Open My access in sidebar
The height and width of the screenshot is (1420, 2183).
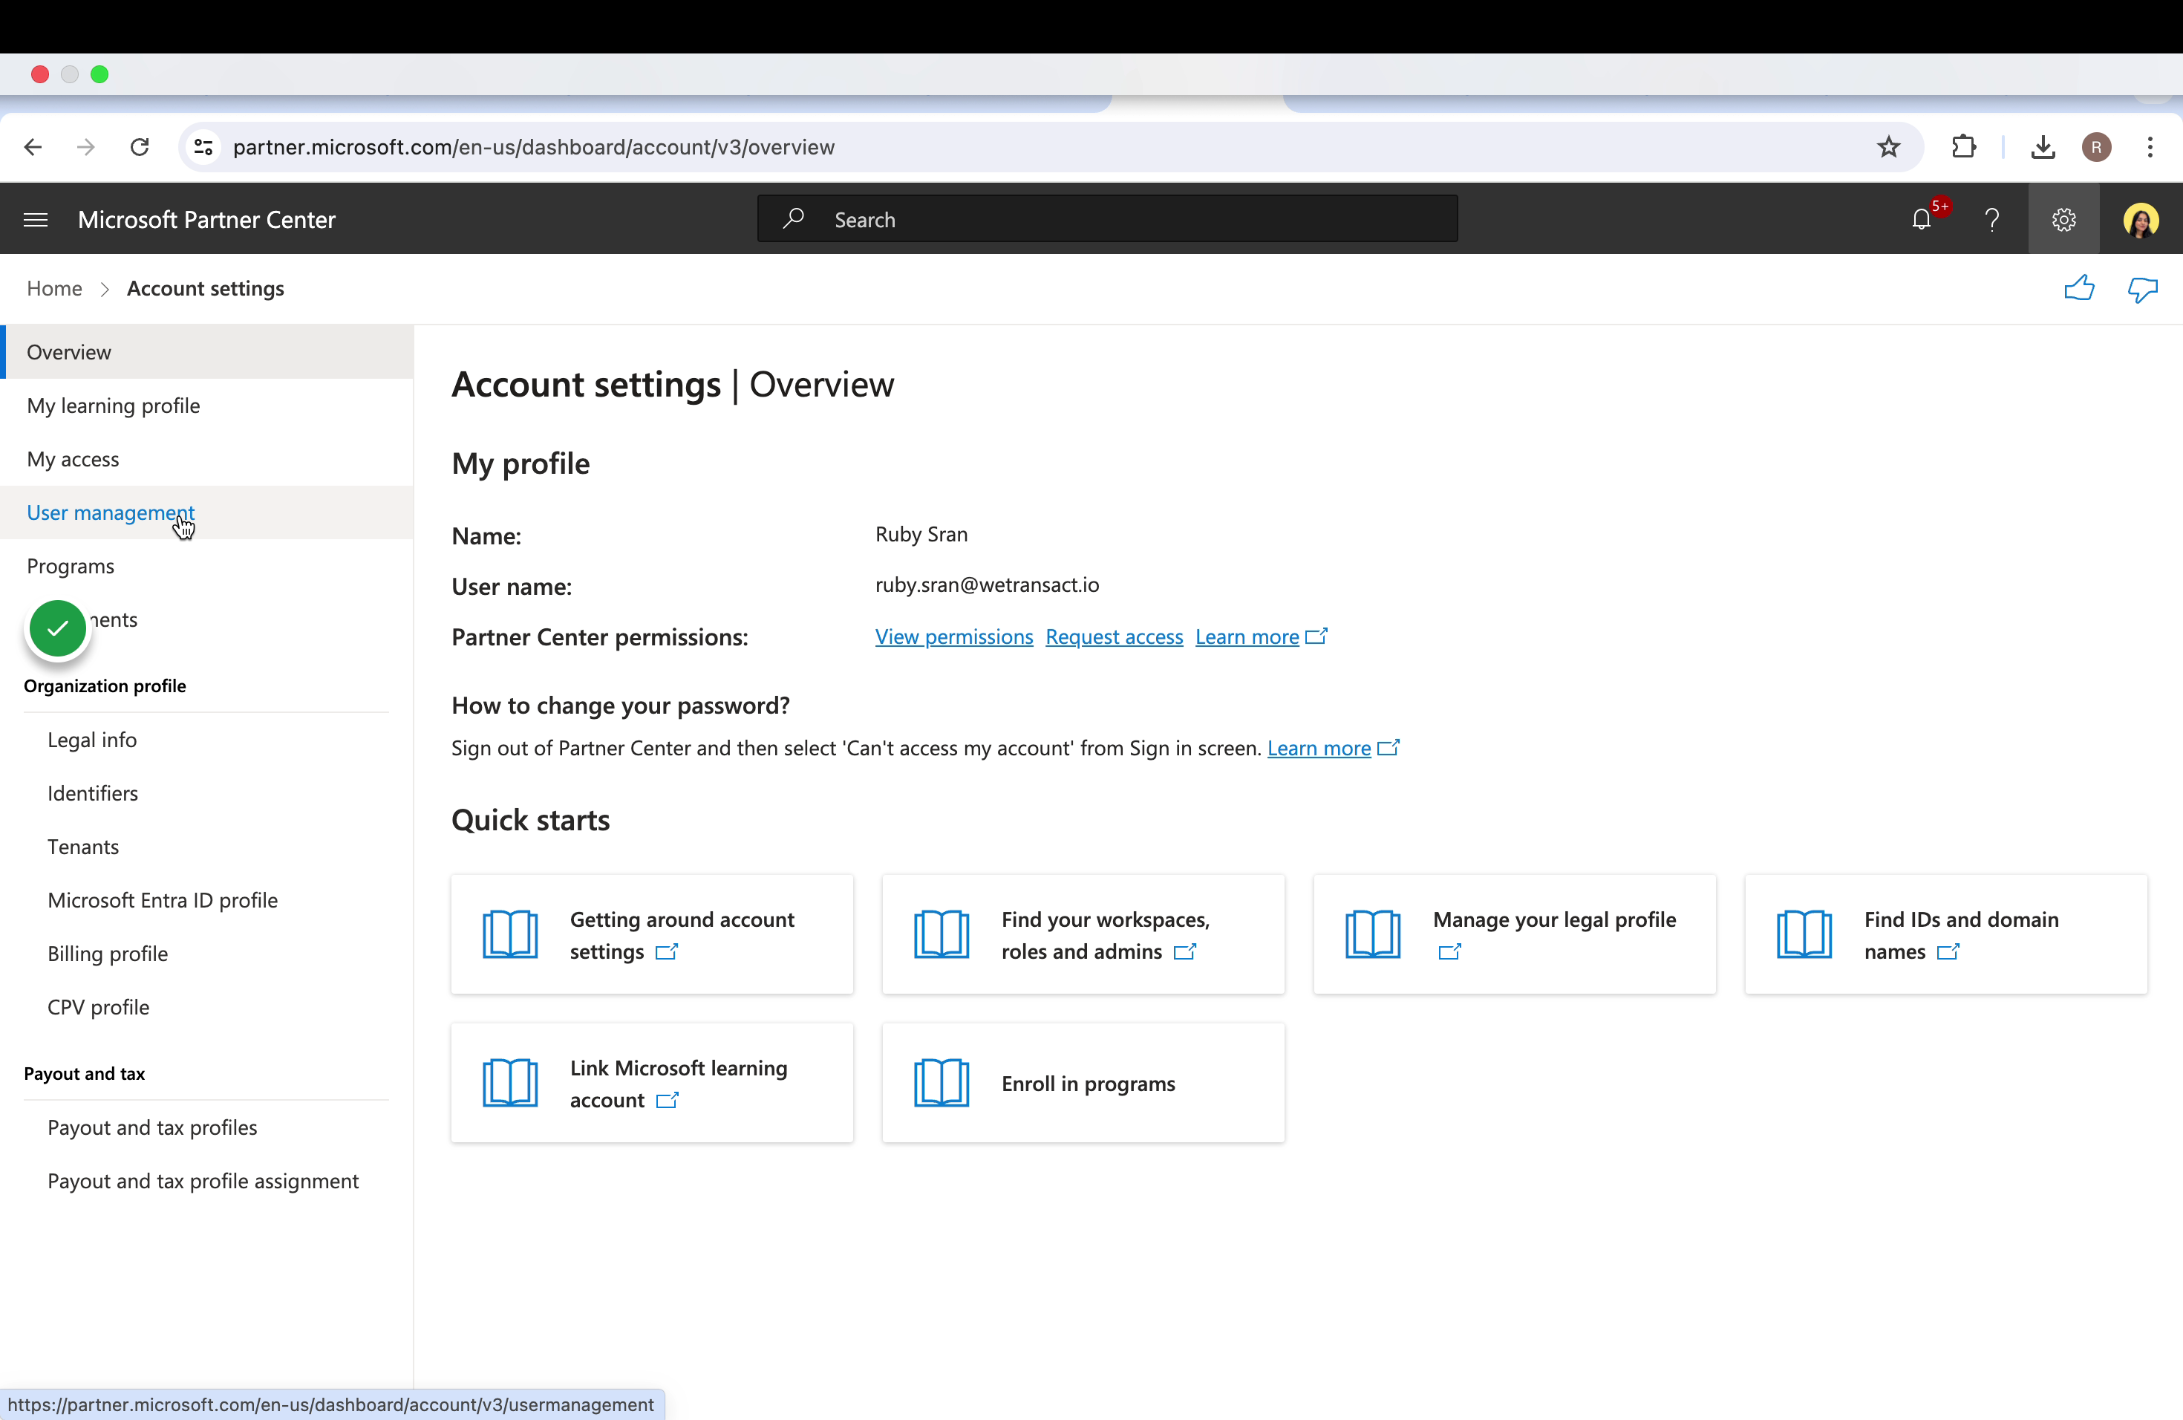tap(207, 459)
